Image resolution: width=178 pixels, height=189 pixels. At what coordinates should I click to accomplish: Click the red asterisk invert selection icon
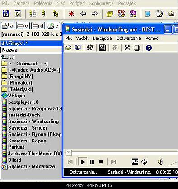pos(71,14)
